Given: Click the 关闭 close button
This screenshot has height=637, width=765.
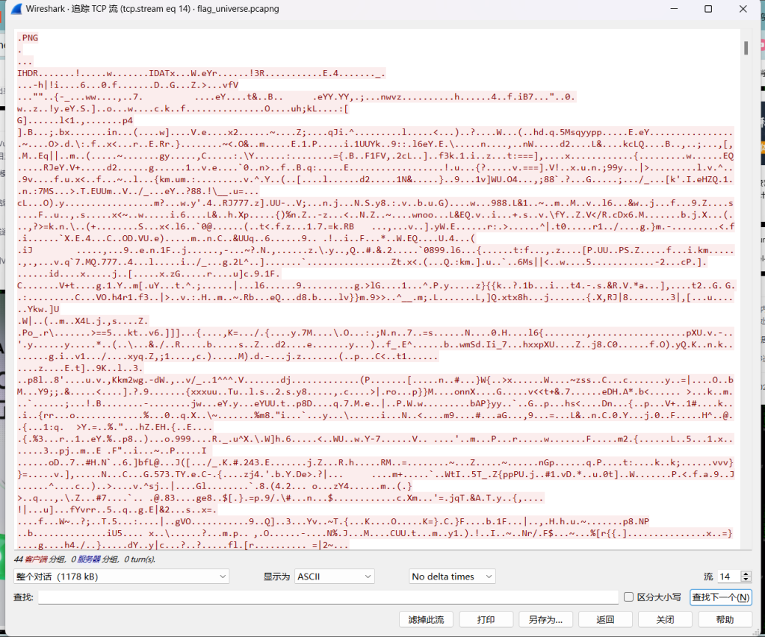Looking at the screenshot, I should (x=665, y=620).
